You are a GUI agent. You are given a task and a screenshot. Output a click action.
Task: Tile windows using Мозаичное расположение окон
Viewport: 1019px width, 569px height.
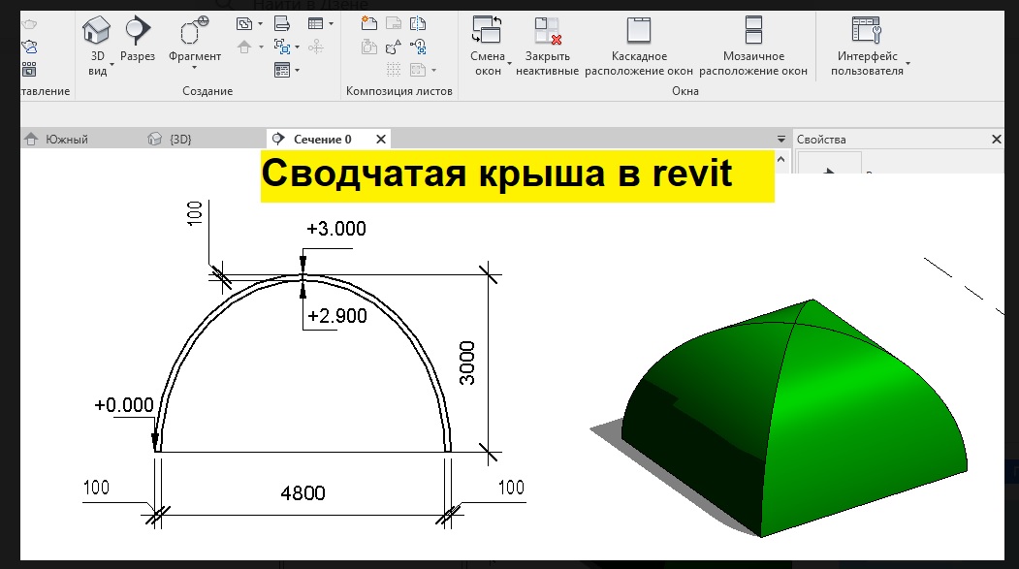tap(753, 30)
